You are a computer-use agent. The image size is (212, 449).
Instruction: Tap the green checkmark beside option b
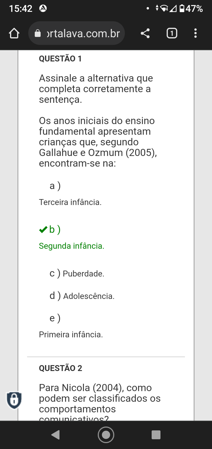pyautogui.click(x=43, y=230)
